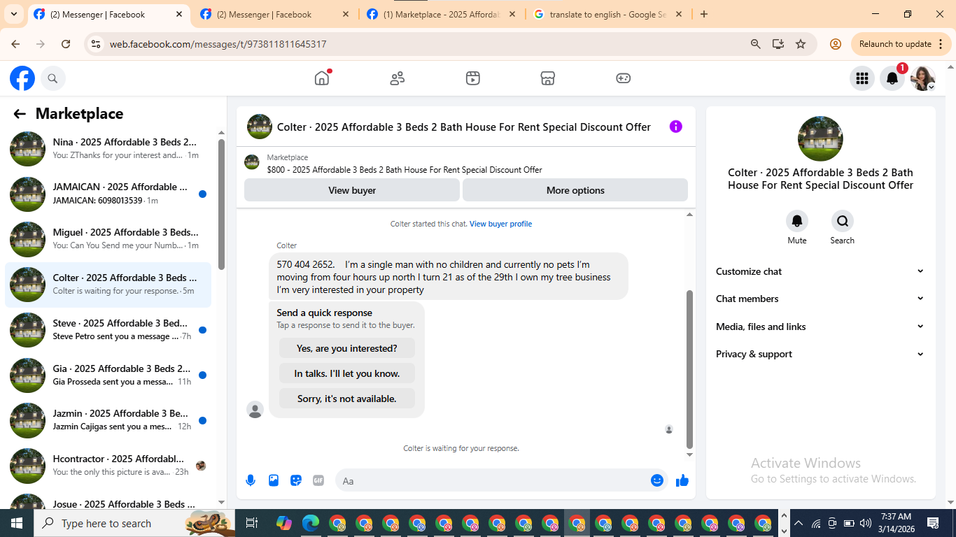Open Task View on the taskbar
The image size is (956, 537).
coord(252,523)
